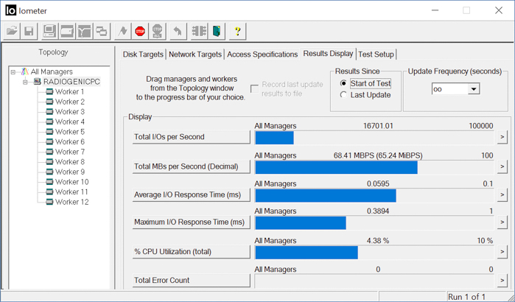Select Worker 7 in the topology tree

coord(69,152)
